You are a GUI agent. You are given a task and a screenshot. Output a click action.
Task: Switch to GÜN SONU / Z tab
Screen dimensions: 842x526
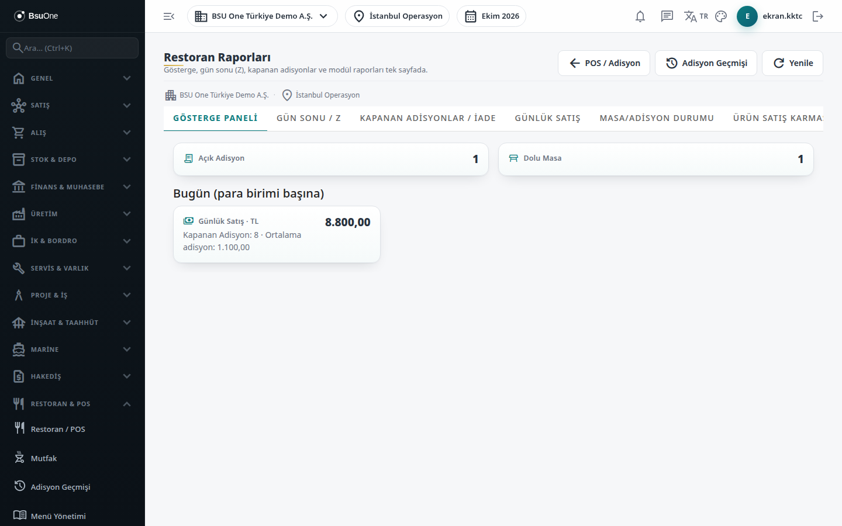[x=309, y=118]
